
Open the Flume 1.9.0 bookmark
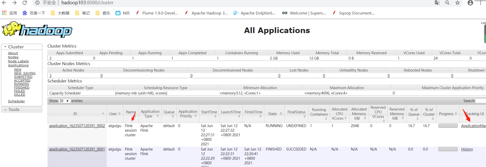[x=157, y=13]
